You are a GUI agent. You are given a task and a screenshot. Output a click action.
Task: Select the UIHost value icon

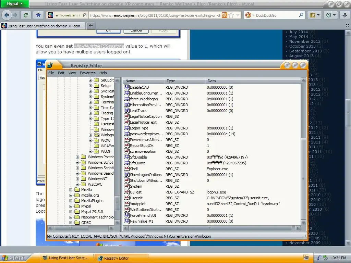point(127,192)
